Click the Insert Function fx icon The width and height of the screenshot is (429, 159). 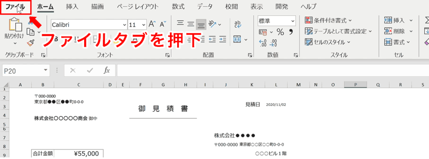[x=106, y=71]
